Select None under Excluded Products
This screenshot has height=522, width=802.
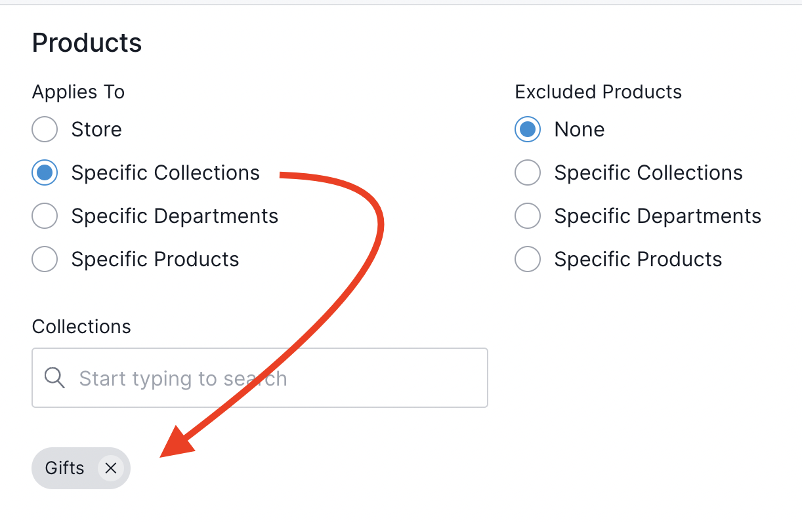pyautogui.click(x=527, y=129)
